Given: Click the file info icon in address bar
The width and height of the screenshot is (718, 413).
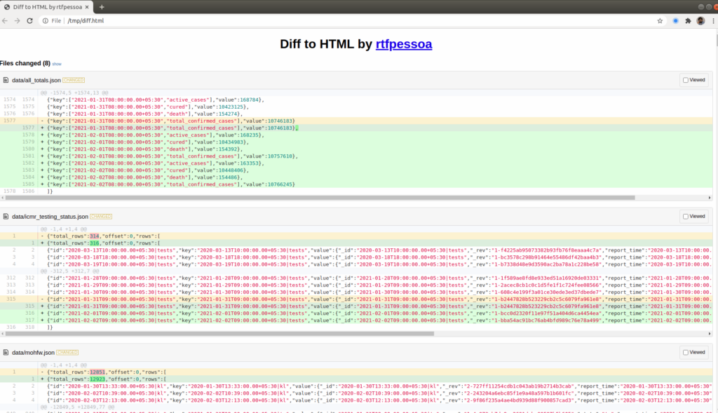Looking at the screenshot, I should pos(46,20).
